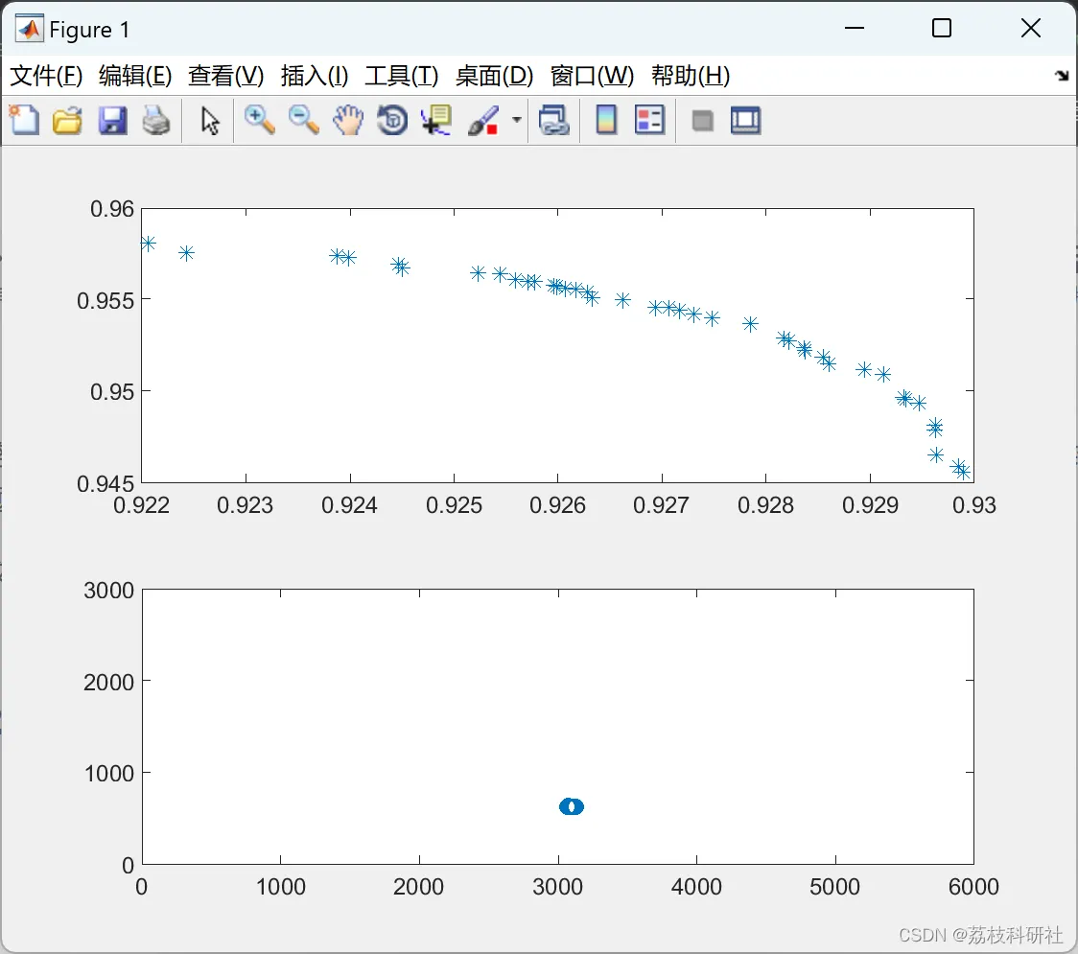Viewport: 1078px width, 954px height.
Task: Click the Hide Plot Tools icon
Action: point(702,121)
